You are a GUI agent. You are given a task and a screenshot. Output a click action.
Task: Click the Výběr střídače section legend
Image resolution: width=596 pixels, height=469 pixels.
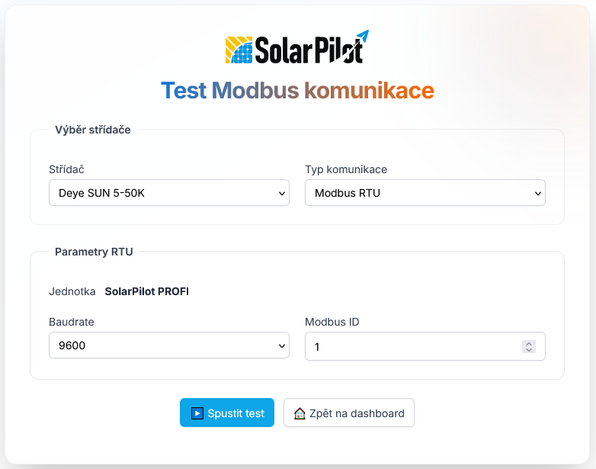tap(93, 130)
